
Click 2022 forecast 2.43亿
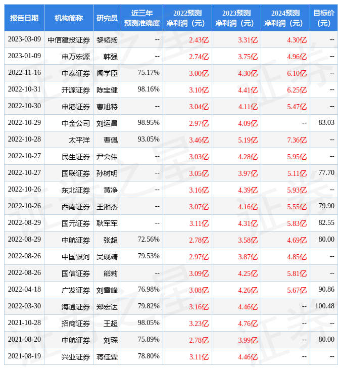(x=199, y=40)
